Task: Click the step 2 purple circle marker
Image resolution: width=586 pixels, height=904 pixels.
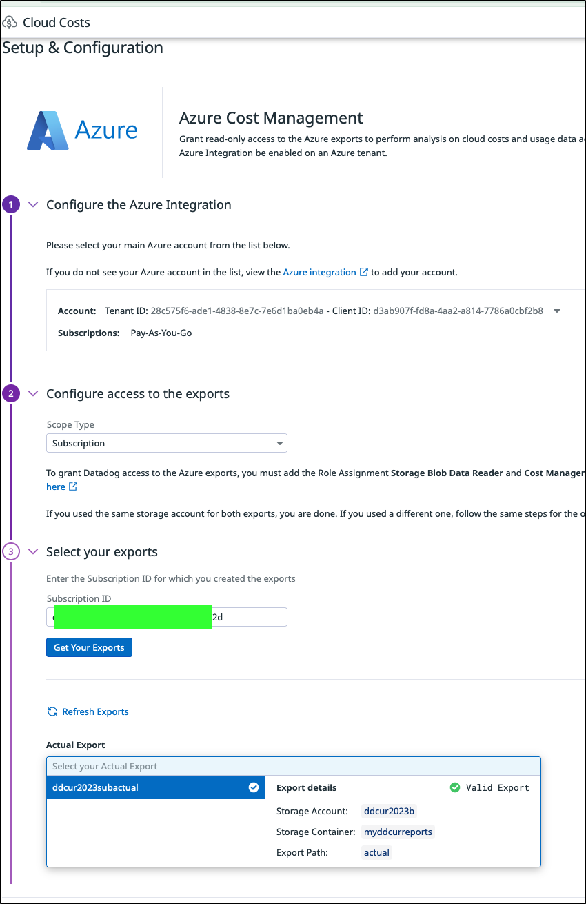Action: point(10,394)
